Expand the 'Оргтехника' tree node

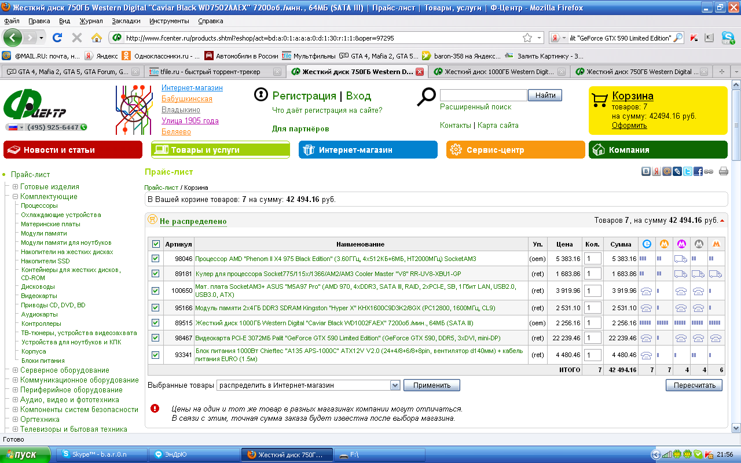click(15, 420)
